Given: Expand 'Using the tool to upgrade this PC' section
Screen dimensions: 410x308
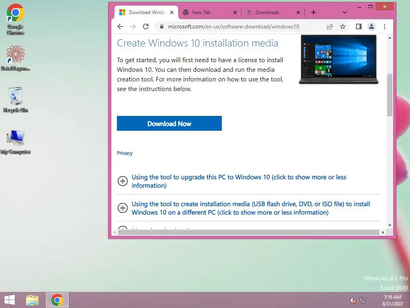Looking at the screenshot, I should (123, 181).
